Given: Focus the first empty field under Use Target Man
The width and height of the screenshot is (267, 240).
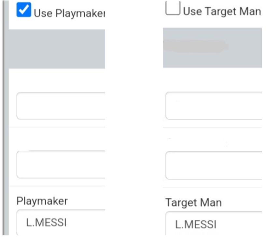Looking at the screenshot, I should (214, 106).
